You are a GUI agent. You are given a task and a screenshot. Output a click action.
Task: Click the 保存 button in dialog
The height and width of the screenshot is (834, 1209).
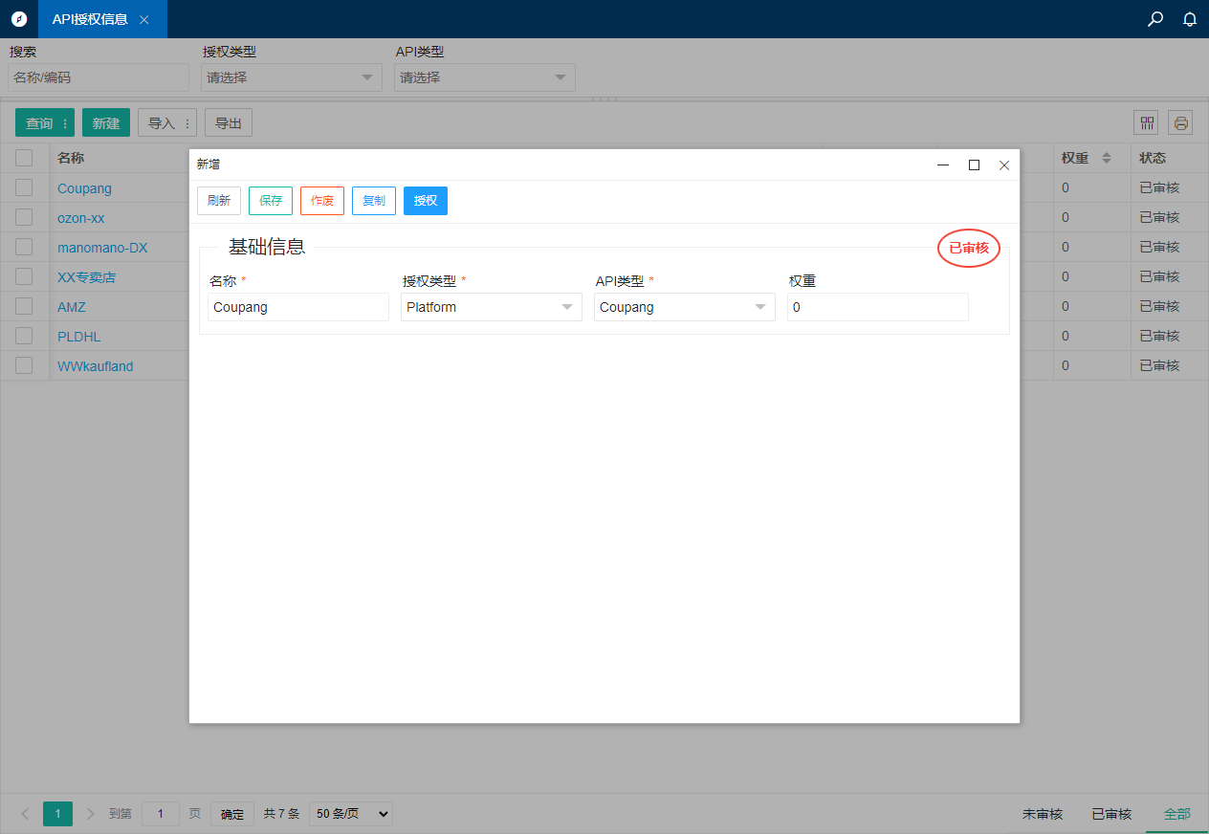271,201
